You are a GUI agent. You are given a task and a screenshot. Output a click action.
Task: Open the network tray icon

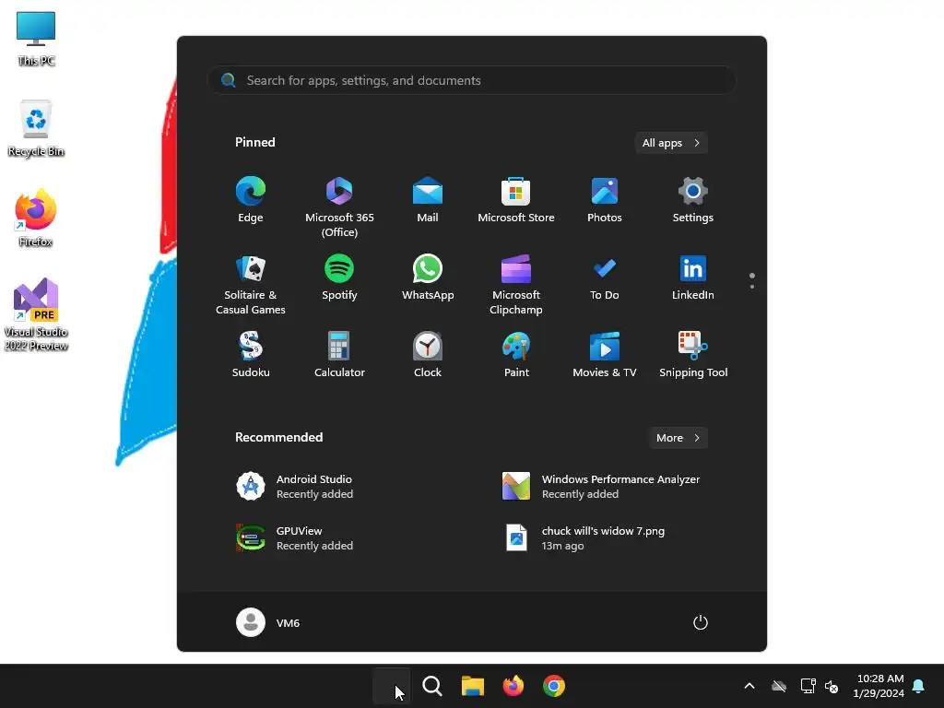coord(808,686)
